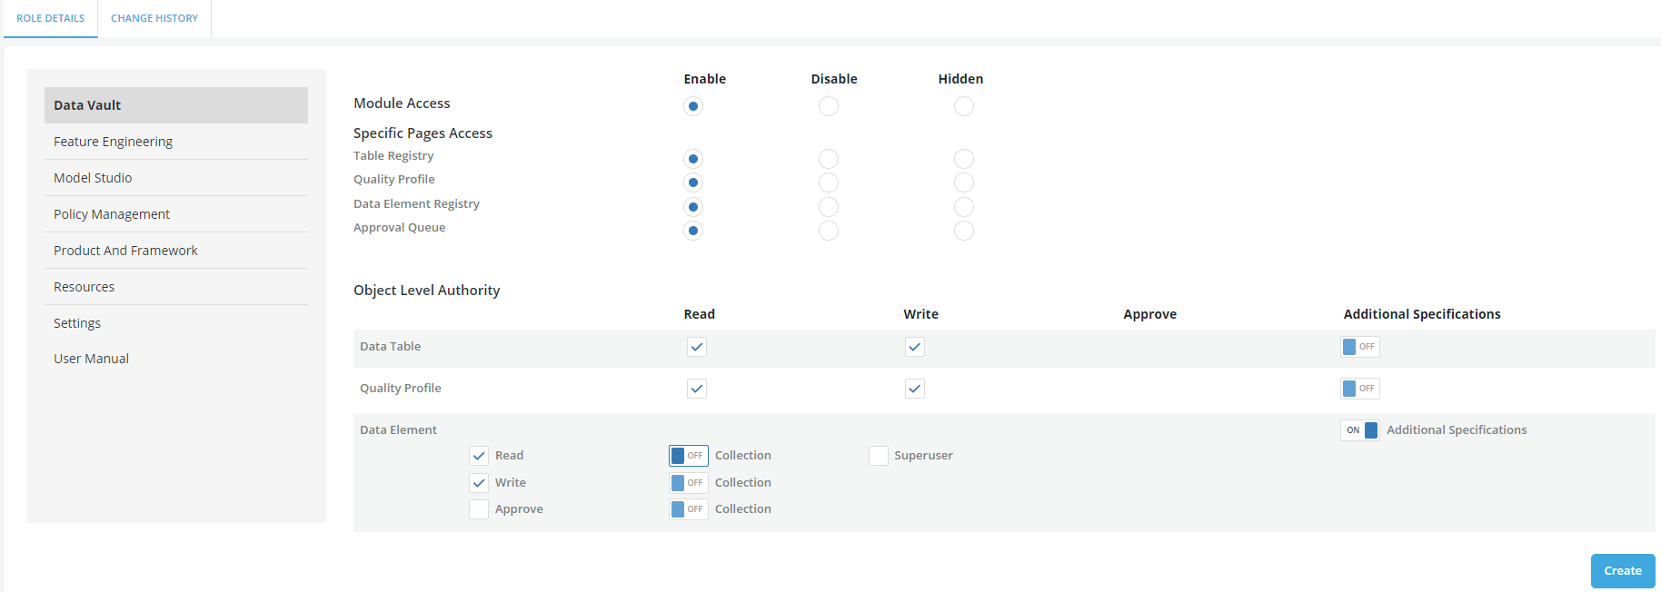This screenshot has height=592, width=1661.
Task: Uncheck Read permission for Data Table
Action: click(697, 347)
